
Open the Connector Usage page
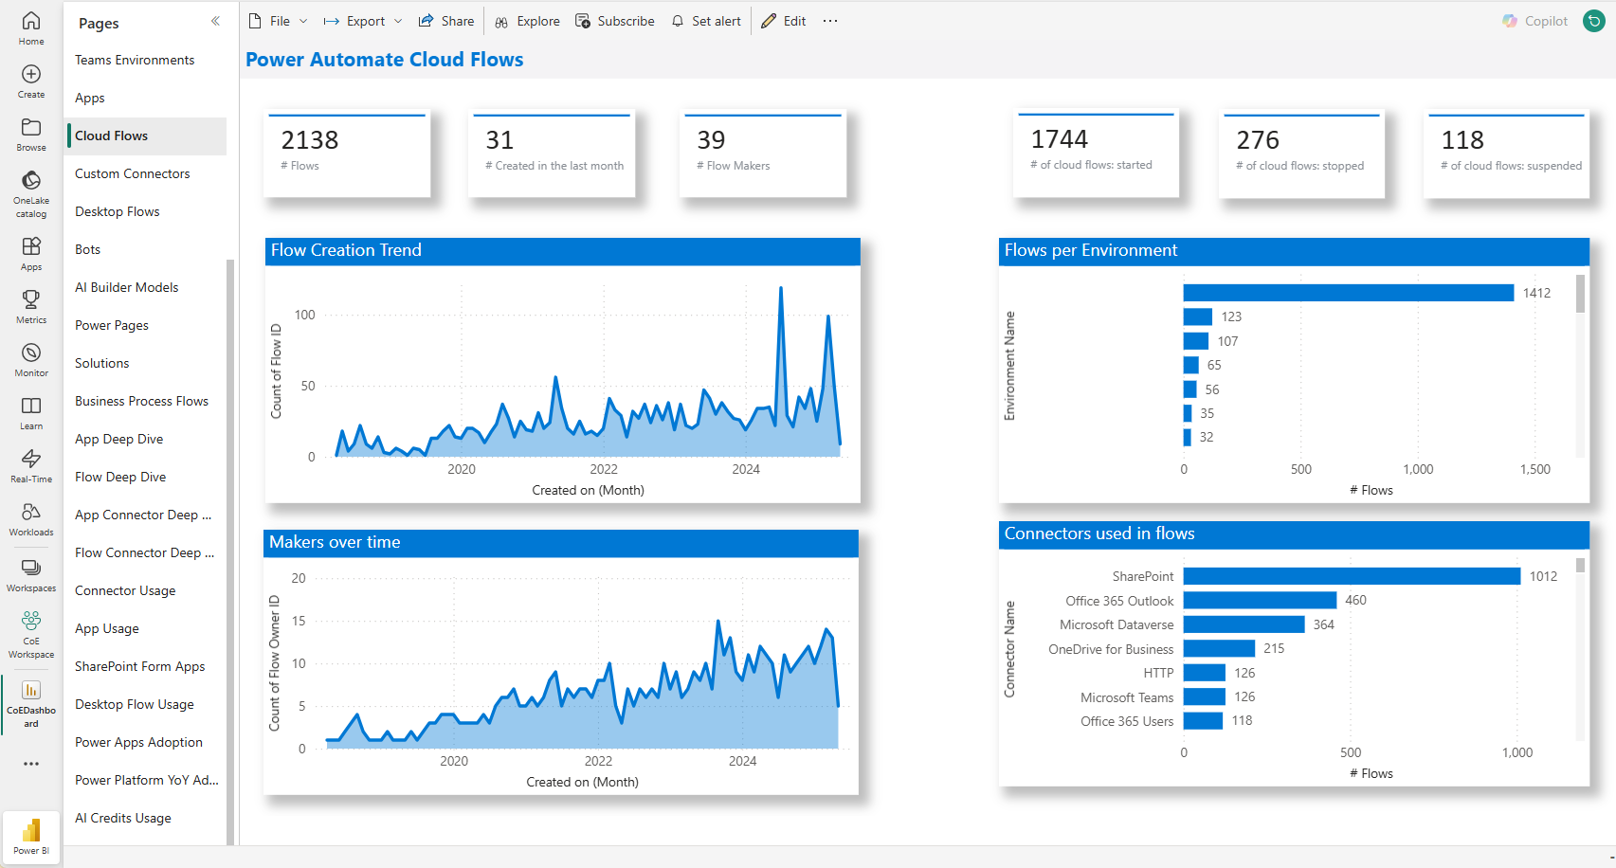145,590
